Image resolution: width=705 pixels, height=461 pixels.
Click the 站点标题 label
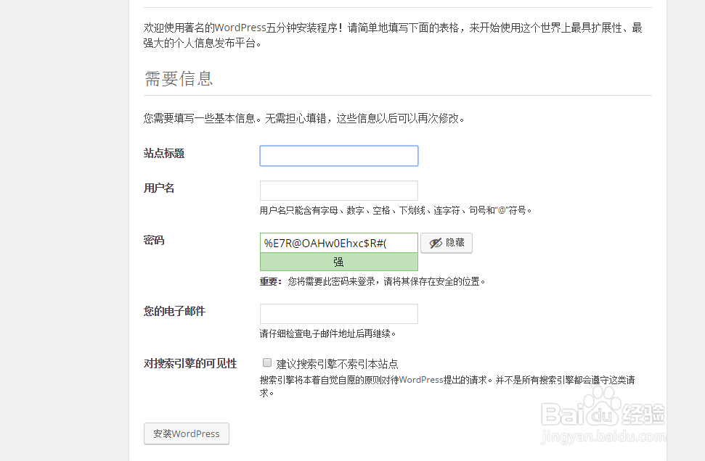click(x=164, y=154)
